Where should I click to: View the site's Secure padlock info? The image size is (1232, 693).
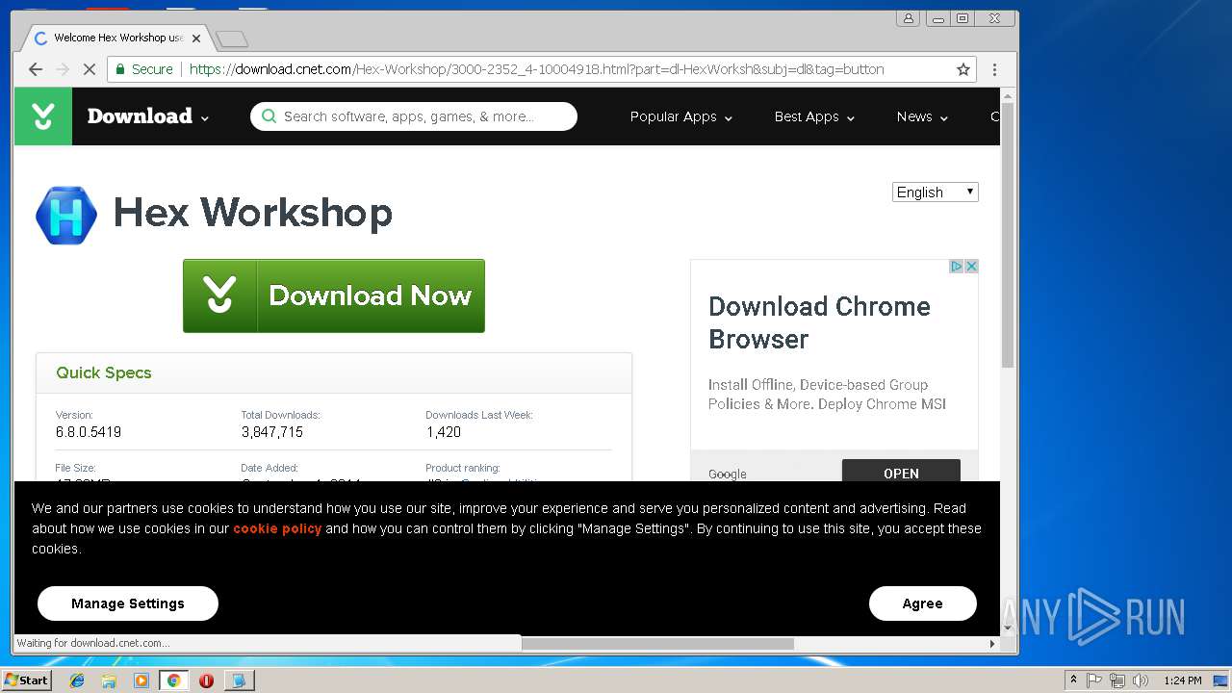pos(144,69)
